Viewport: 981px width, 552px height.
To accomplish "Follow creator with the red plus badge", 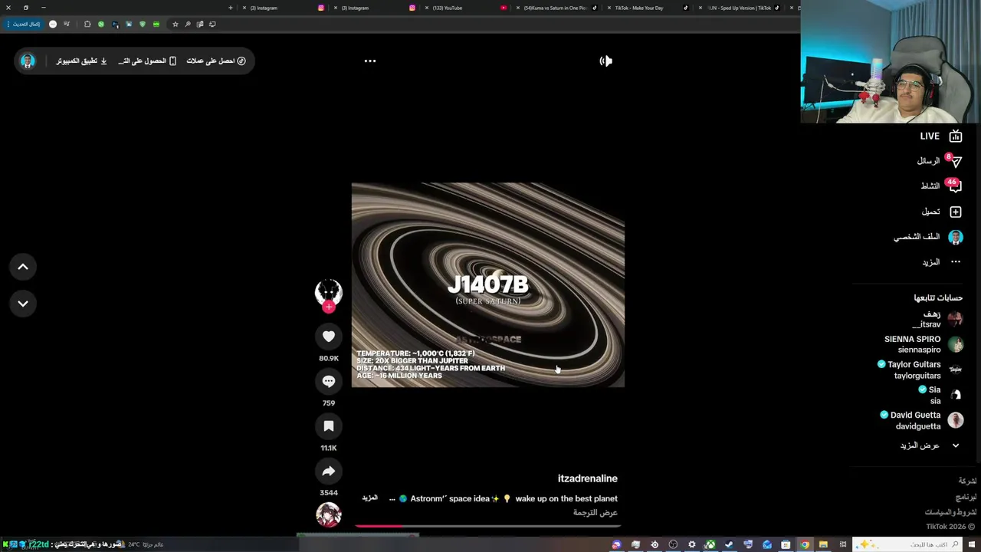I will [329, 307].
